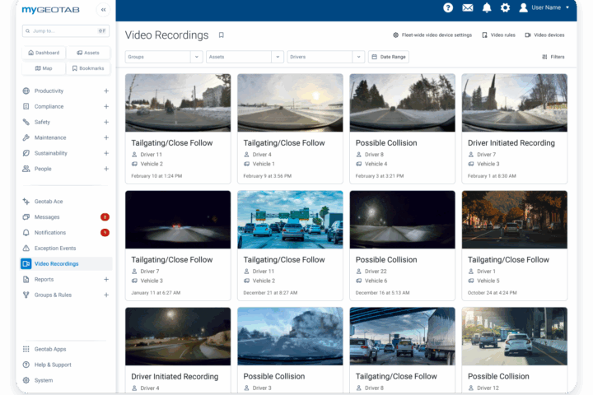The image size is (593, 395).
Task: Open the Map shortcut button
Action: 44,68
